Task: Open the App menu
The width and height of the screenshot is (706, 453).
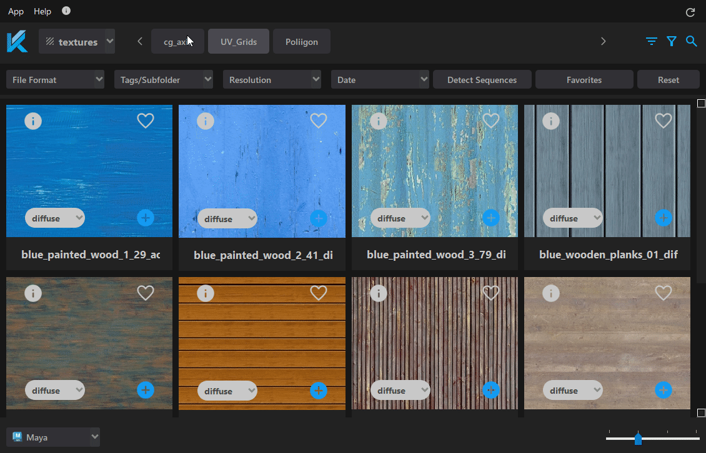Action: click(x=16, y=11)
